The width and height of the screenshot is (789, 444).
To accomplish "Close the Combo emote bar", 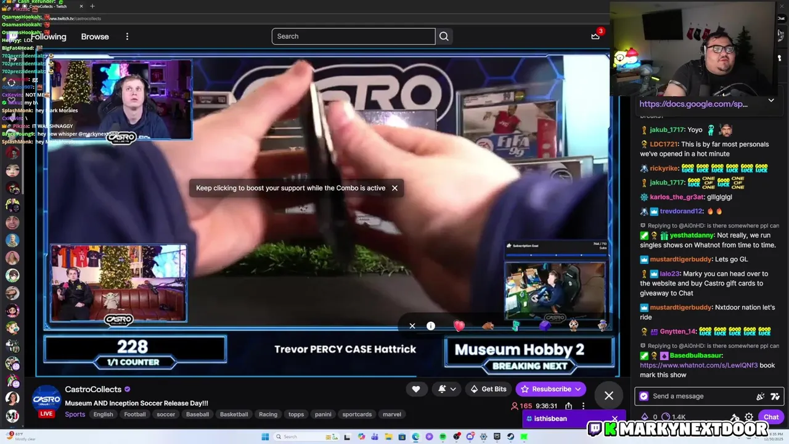I will click(412, 326).
